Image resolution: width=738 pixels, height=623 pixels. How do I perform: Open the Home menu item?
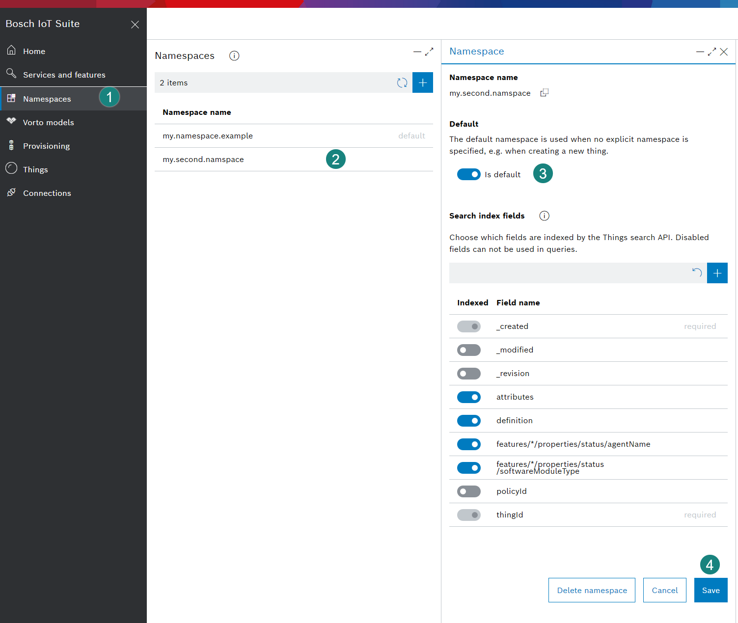pyautogui.click(x=74, y=51)
